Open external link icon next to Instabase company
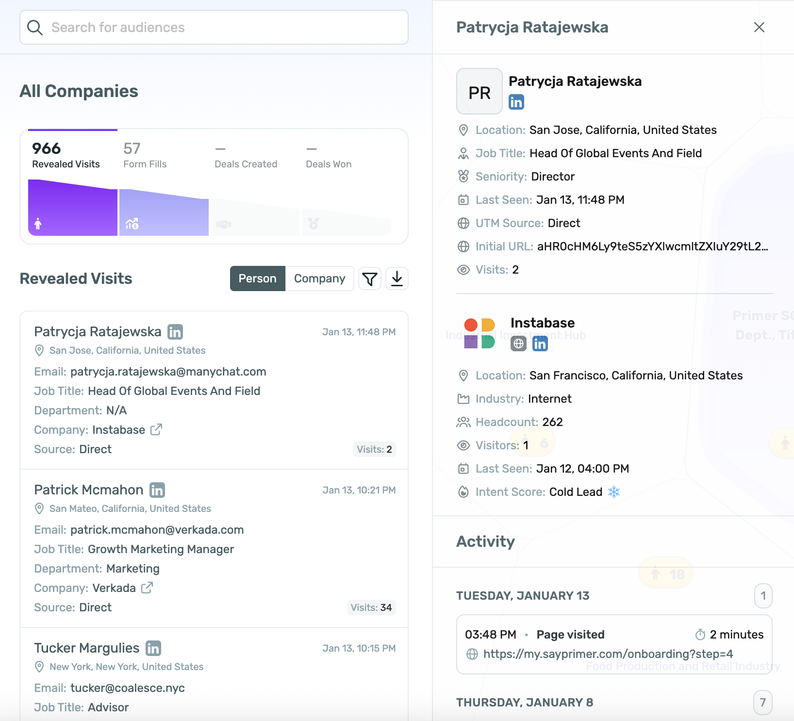 click(x=156, y=430)
